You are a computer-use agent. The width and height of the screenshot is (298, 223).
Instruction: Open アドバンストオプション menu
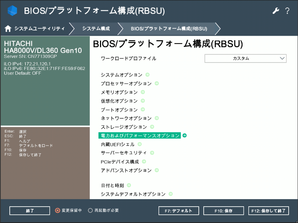[126, 171]
